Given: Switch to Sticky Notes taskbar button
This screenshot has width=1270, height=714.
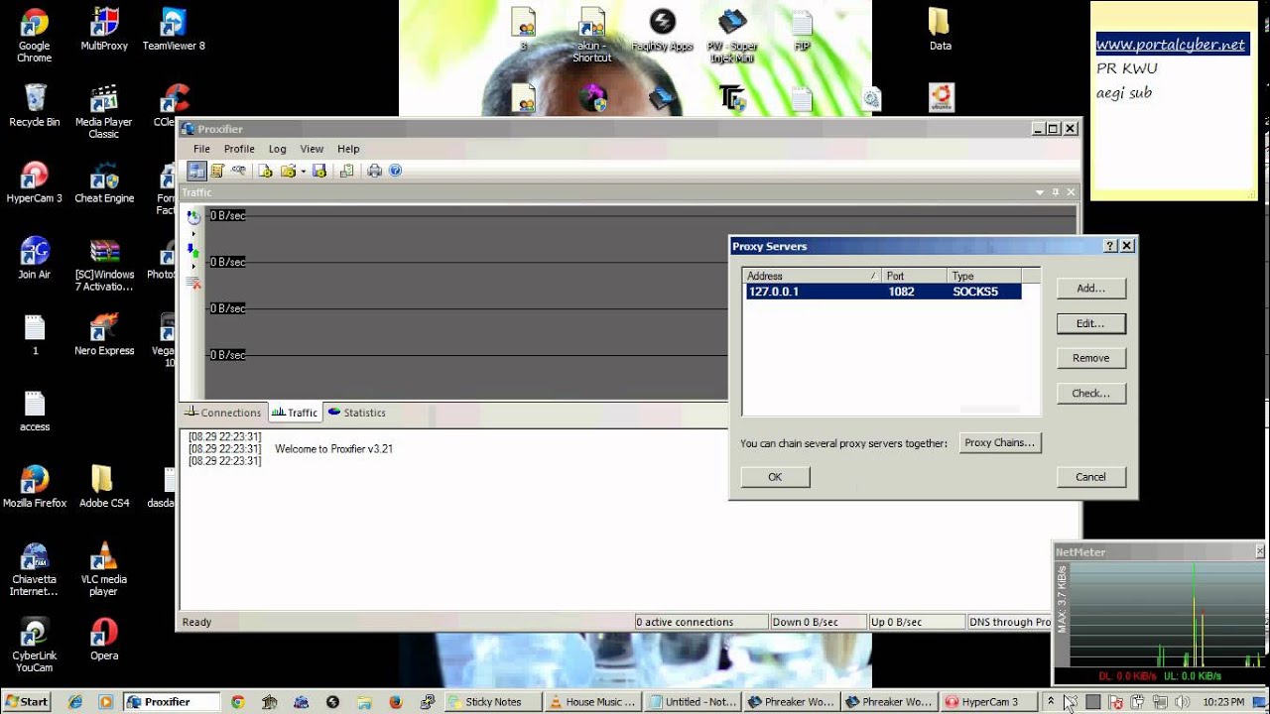Looking at the screenshot, I should (493, 702).
